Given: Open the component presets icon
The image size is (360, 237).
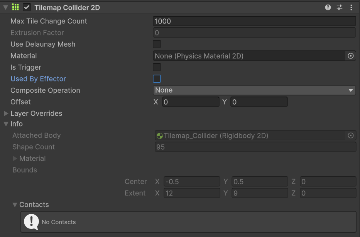Looking at the screenshot, I should click(x=340, y=7).
